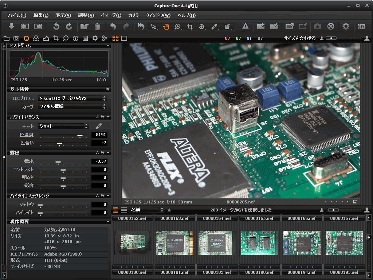This screenshot has height=280, width=373.
Task: Open the 編集(E) menu
Action: (41, 15)
